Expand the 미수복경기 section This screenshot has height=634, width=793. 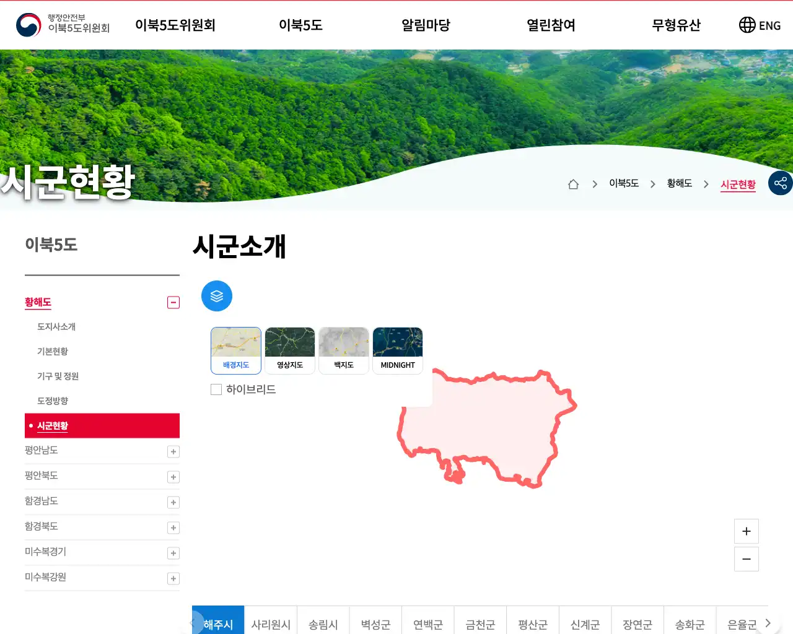click(x=173, y=553)
